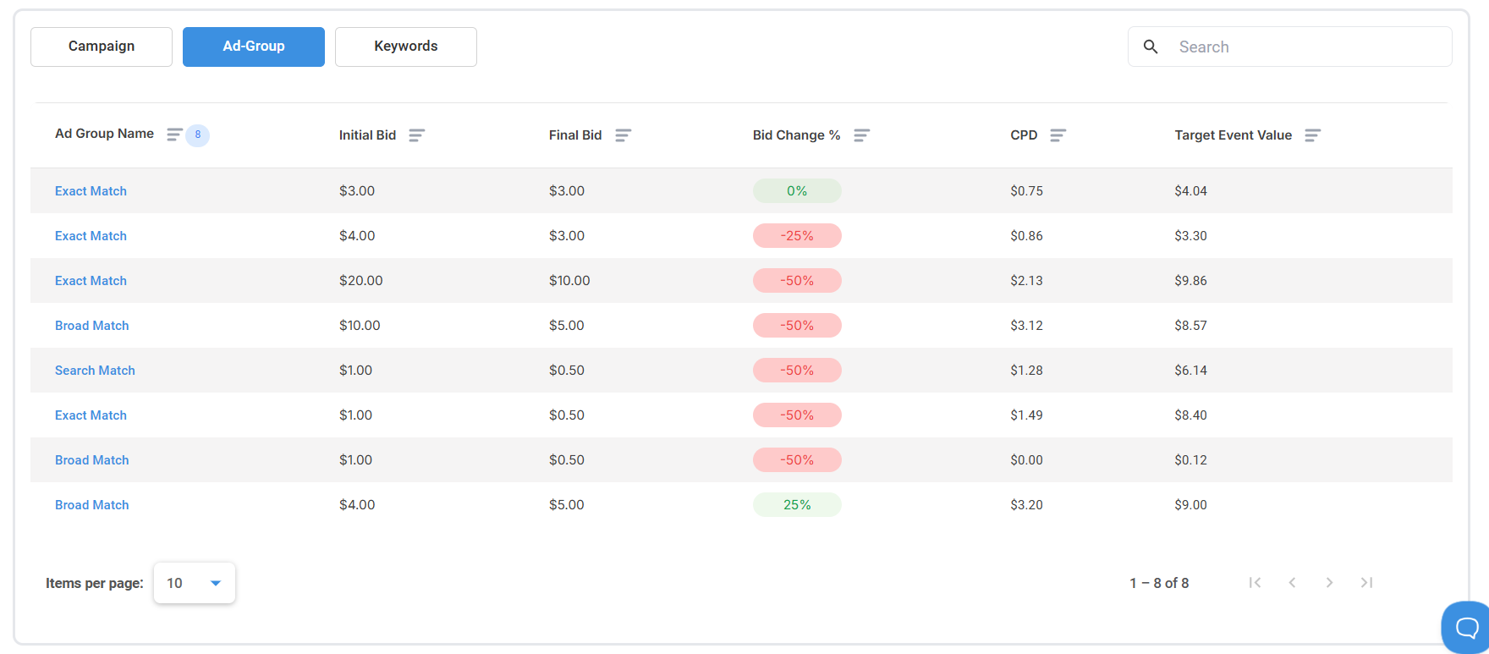The height and width of the screenshot is (654, 1489).
Task: Open Broad Match with $3.20 CPD
Action: pyautogui.click(x=92, y=505)
